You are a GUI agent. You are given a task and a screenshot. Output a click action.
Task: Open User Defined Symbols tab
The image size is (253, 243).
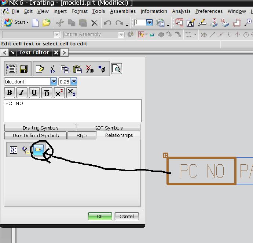pos(36,135)
